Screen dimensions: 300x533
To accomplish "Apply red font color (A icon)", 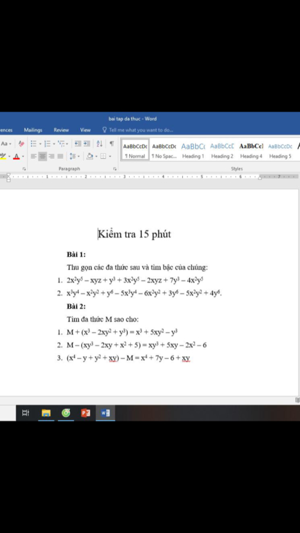I will pos(16,156).
